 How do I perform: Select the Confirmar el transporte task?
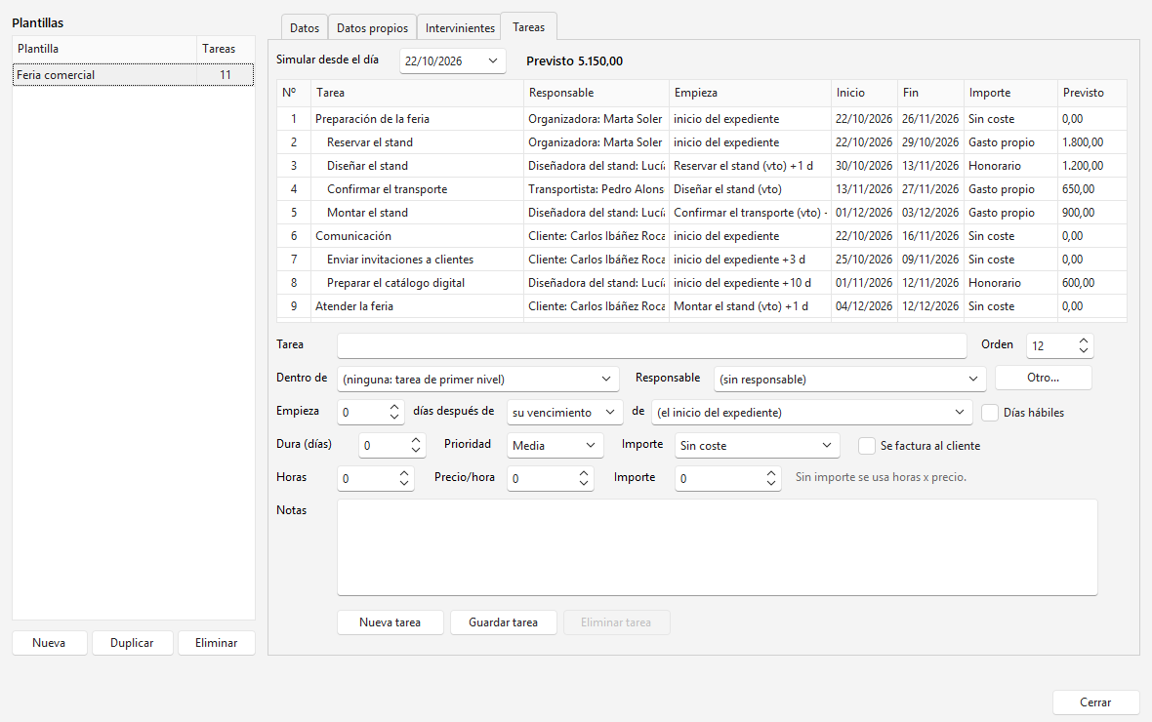pos(702,189)
